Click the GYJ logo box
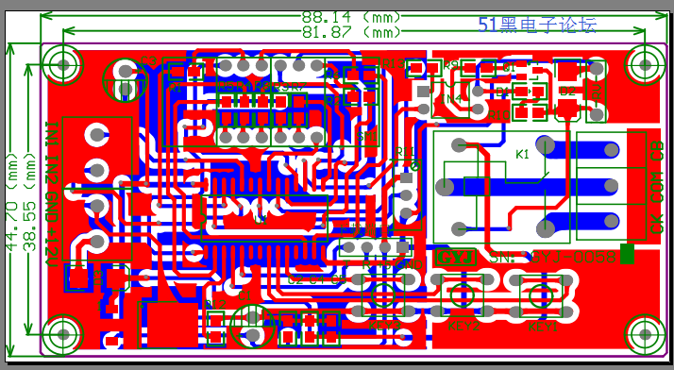The image size is (674, 370). click(x=456, y=258)
